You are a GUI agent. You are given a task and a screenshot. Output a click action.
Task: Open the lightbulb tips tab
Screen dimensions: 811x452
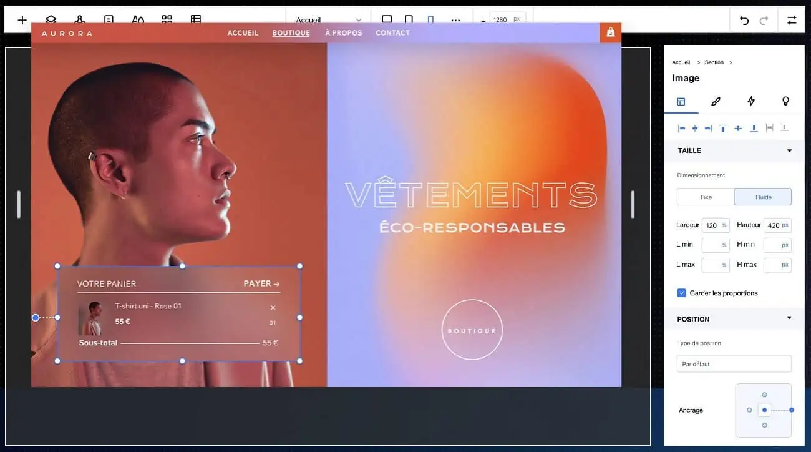785,101
